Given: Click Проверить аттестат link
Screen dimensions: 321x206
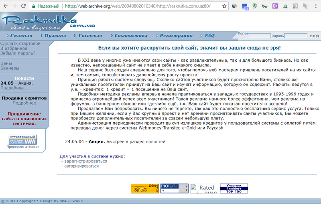Looking at the screenshot, I should [x=23, y=147].
